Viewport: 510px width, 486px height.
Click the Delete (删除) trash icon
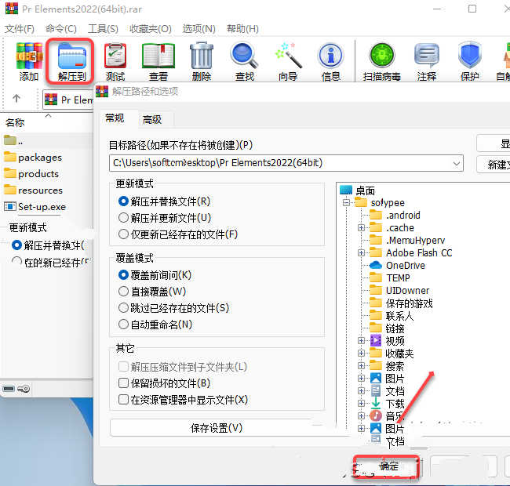(202, 61)
